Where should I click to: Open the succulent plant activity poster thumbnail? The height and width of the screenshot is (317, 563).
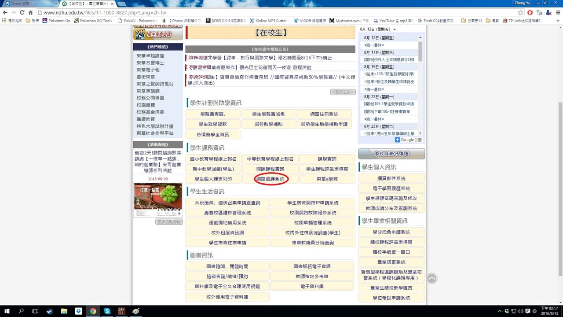coord(158,200)
